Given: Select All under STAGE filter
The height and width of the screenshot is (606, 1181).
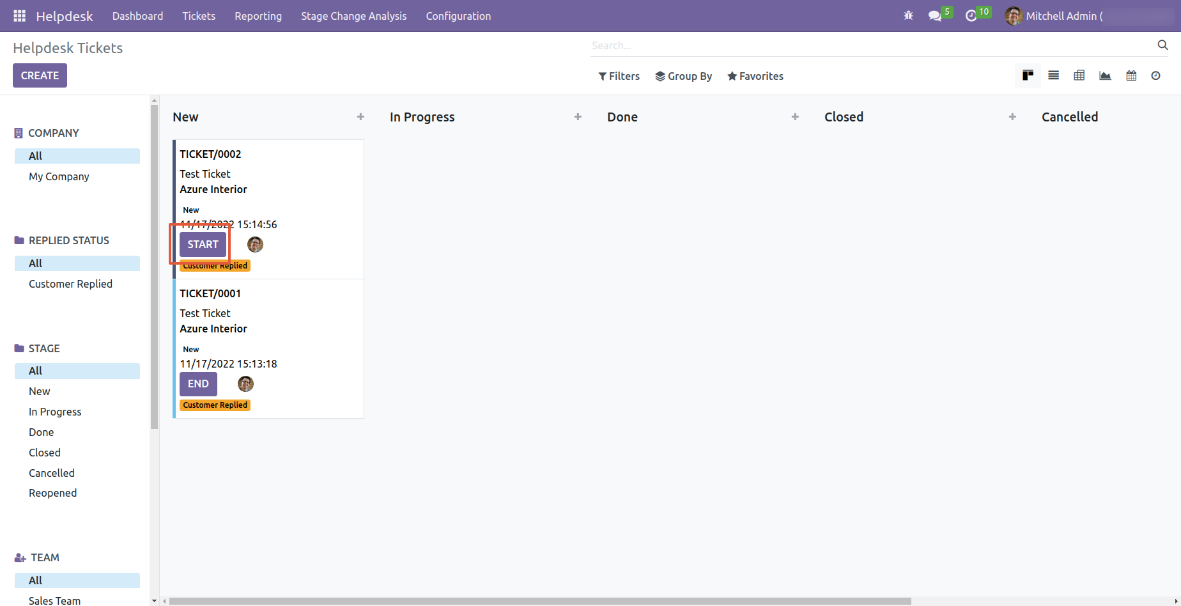Looking at the screenshot, I should 77,371.
